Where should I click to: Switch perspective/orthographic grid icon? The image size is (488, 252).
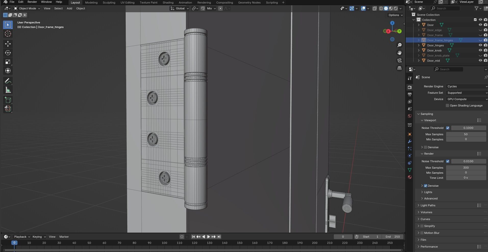(399, 68)
